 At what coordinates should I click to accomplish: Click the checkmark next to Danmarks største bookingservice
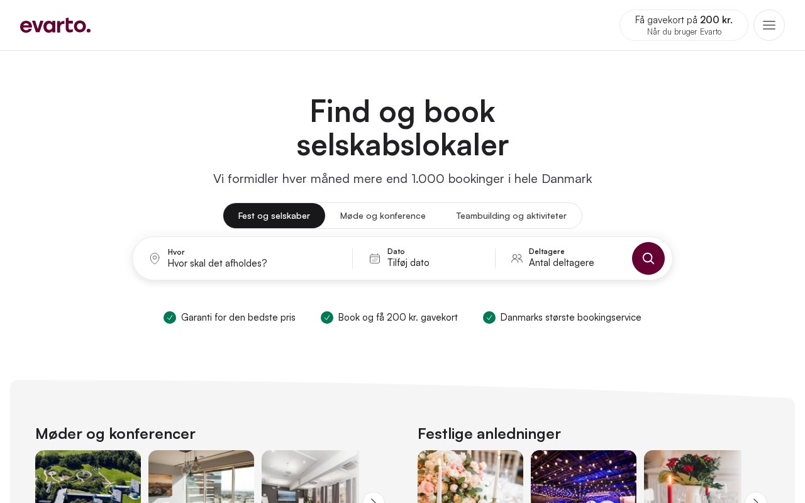pyautogui.click(x=489, y=318)
